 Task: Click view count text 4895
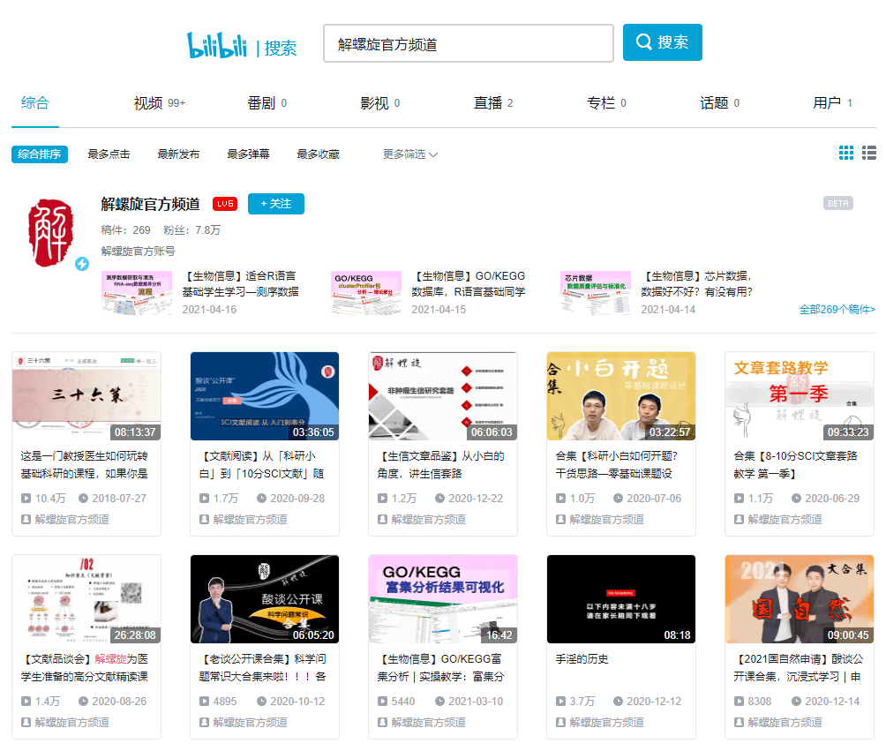point(225,702)
